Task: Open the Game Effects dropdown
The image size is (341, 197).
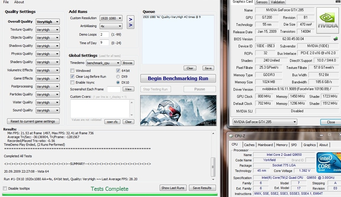Action: (x=48, y=79)
